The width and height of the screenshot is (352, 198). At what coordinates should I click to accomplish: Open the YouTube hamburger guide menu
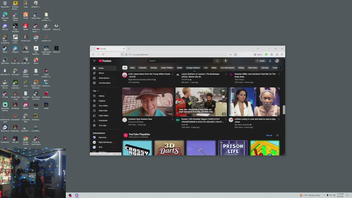94,61
